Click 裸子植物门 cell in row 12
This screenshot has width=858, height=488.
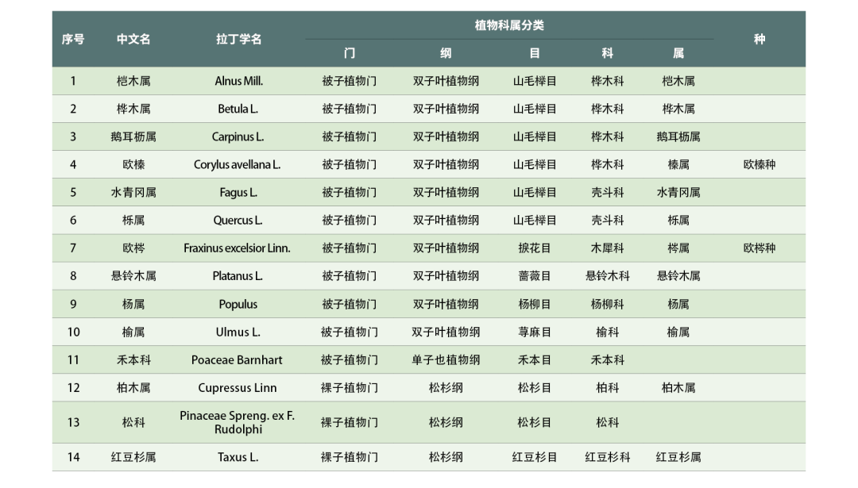(350, 387)
